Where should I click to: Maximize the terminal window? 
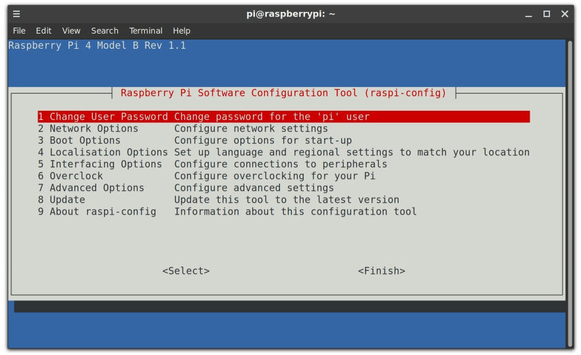pyautogui.click(x=546, y=14)
